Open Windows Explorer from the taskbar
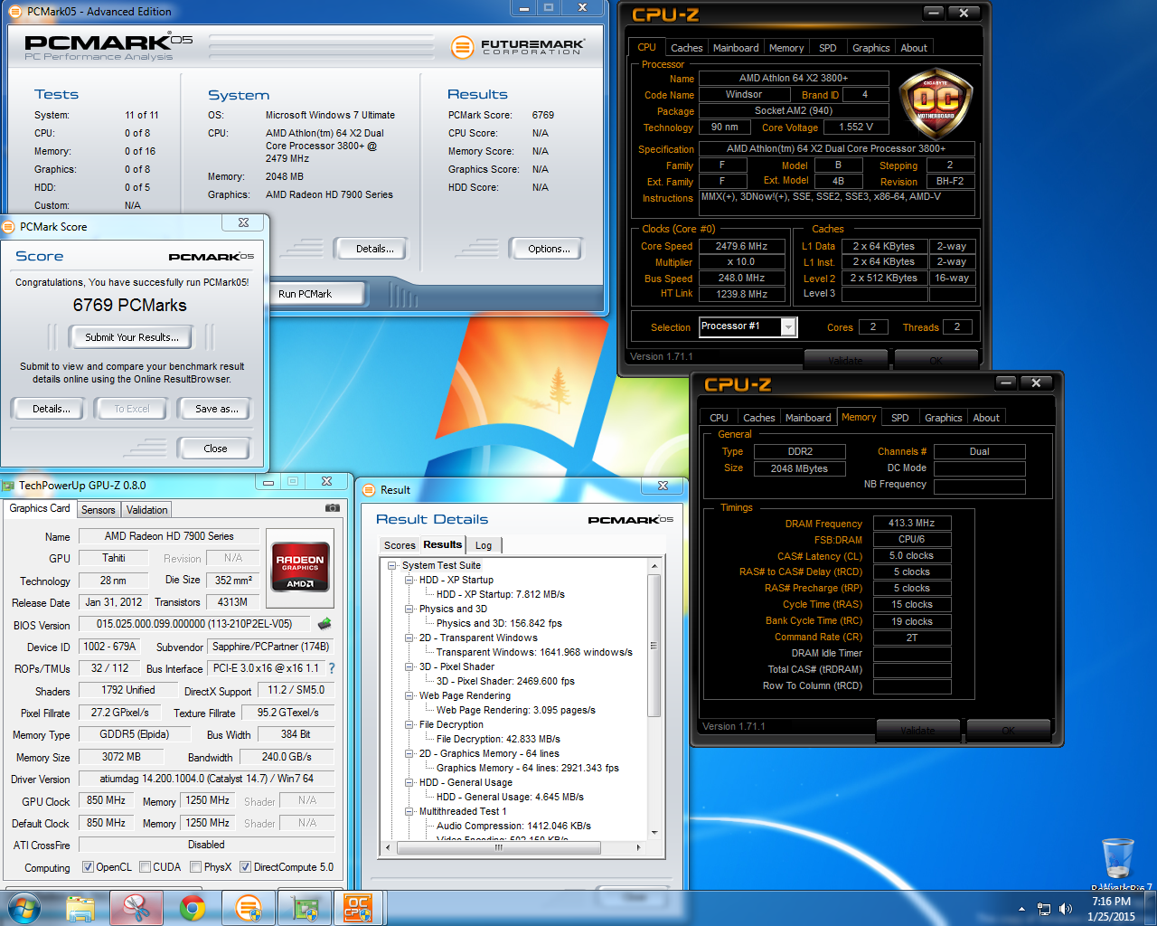This screenshot has width=1157, height=926. (x=80, y=908)
